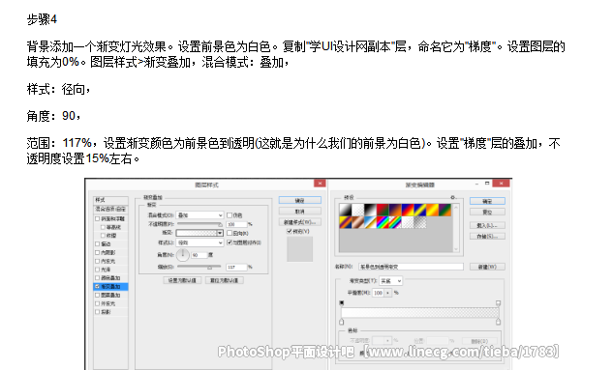Click 确定 OK in Gradient Editor
The width and height of the screenshot is (613, 370).
point(487,201)
